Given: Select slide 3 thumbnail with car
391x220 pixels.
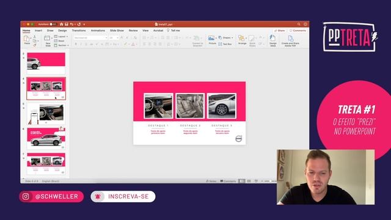Looking at the screenshot, I should (x=46, y=63).
